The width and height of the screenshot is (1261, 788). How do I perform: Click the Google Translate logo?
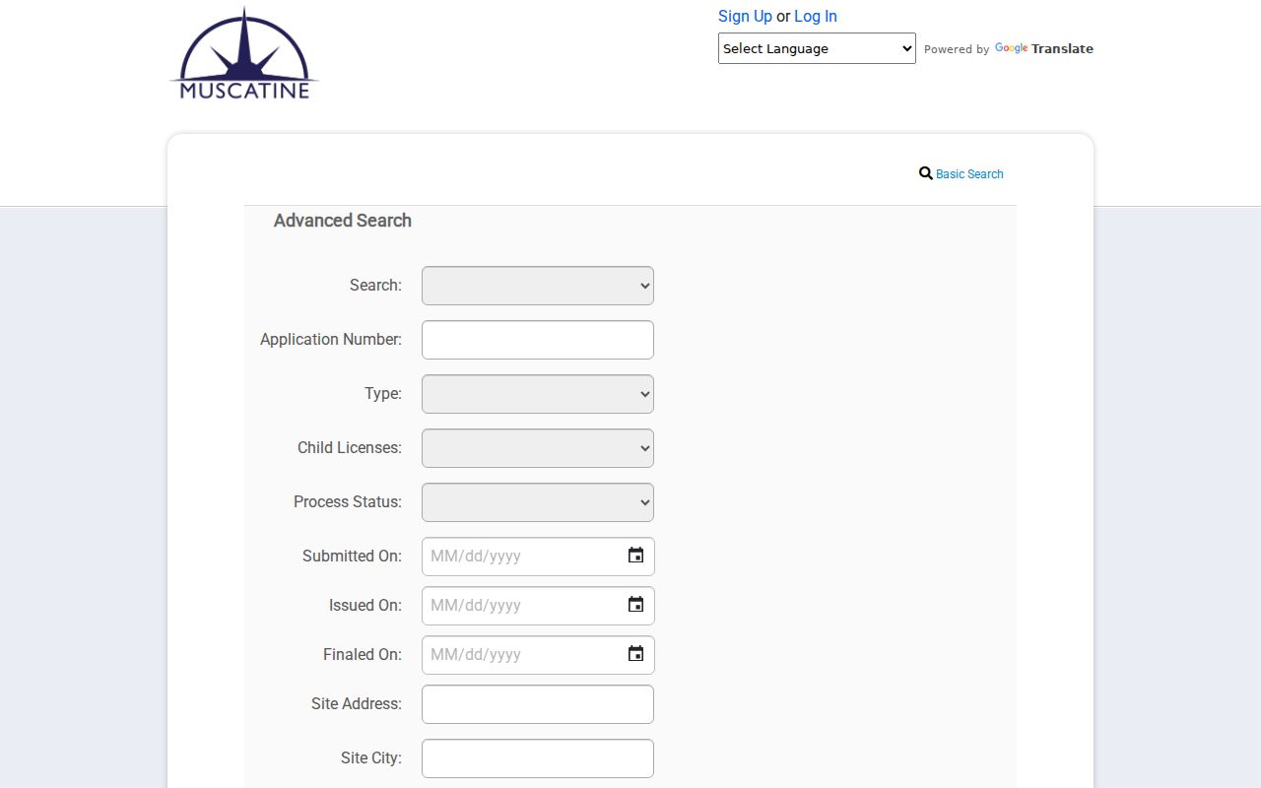click(1043, 48)
